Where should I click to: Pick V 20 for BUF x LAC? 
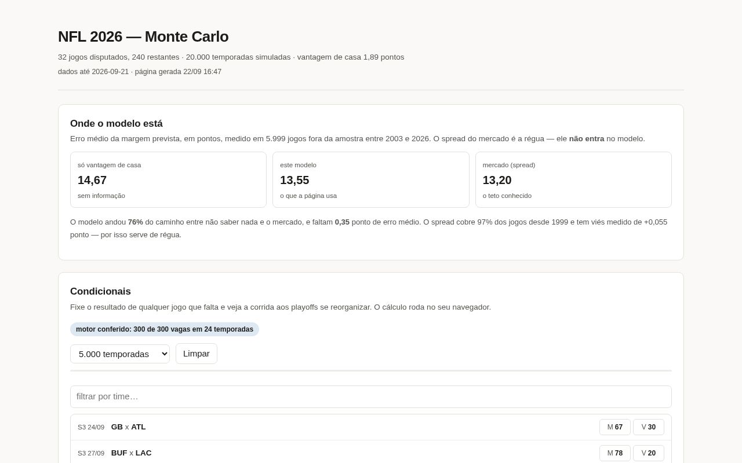point(649,453)
